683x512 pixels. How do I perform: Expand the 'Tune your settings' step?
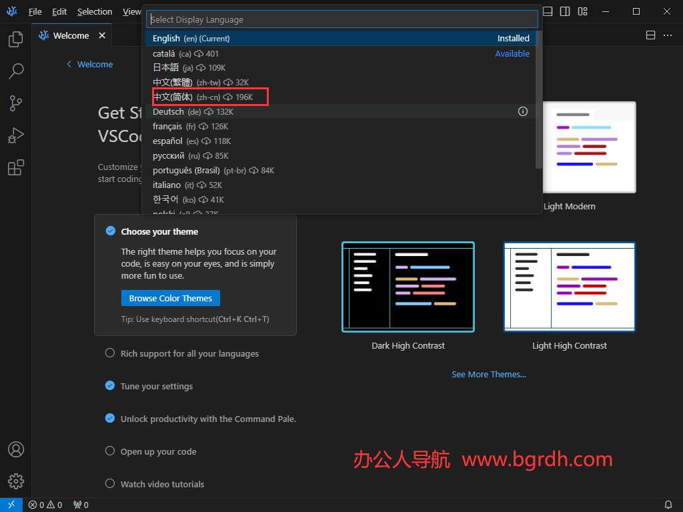point(157,386)
